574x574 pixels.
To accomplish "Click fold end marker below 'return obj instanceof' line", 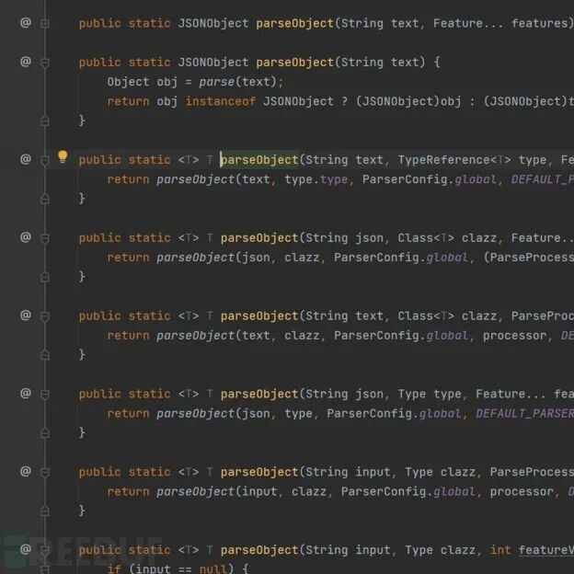I will tap(45, 121).
